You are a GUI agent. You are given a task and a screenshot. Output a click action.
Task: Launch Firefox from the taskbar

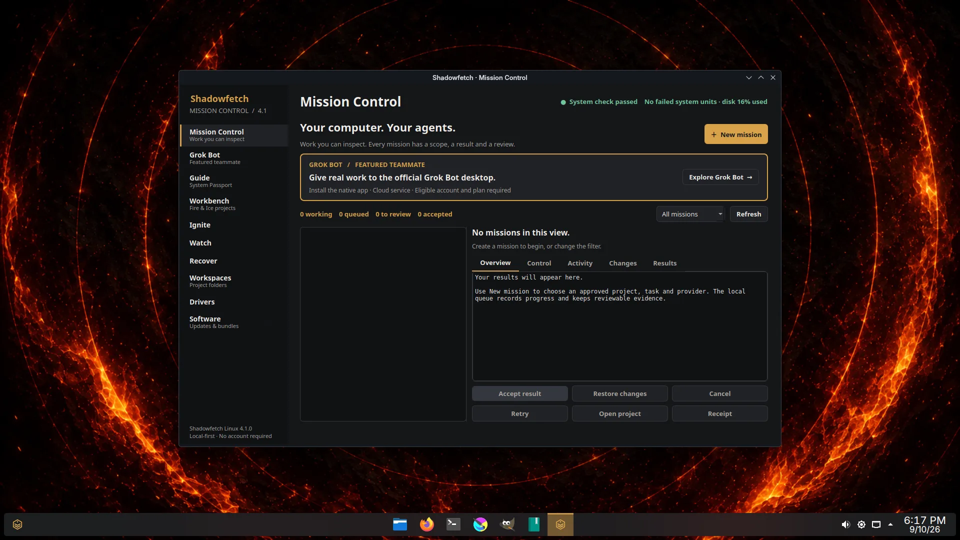[426, 524]
